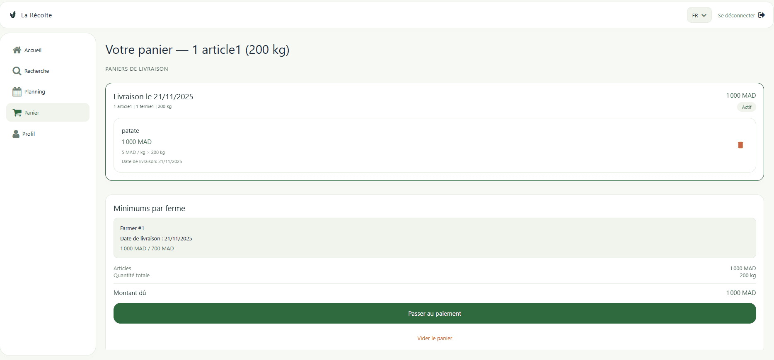Click the language dropdown chevron arrow
Image resolution: width=774 pixels, height=360 pixels.
click(704, 16)
